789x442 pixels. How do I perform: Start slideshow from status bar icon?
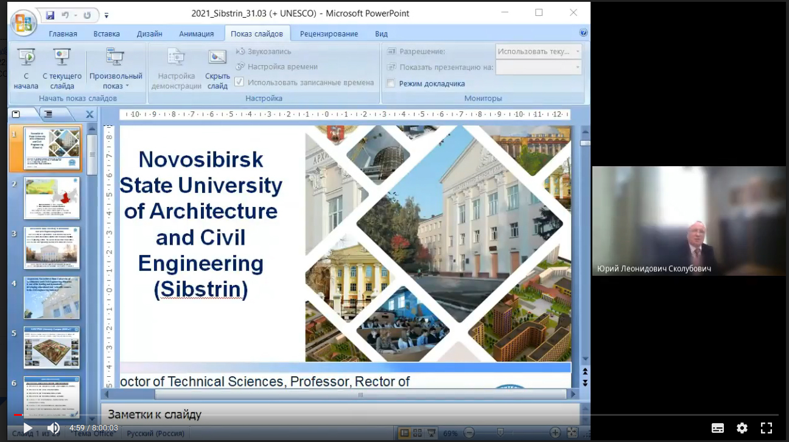click(432, 433)
